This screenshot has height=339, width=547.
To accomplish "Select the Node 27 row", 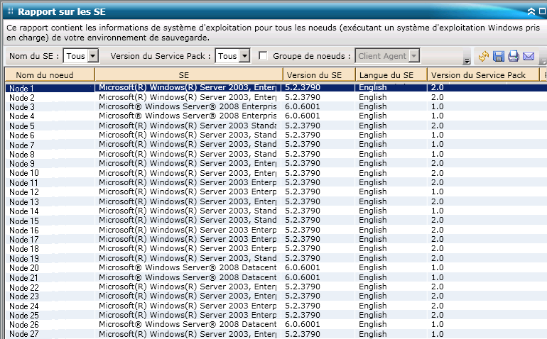I will pyautogui.click(x=276, y=334).
